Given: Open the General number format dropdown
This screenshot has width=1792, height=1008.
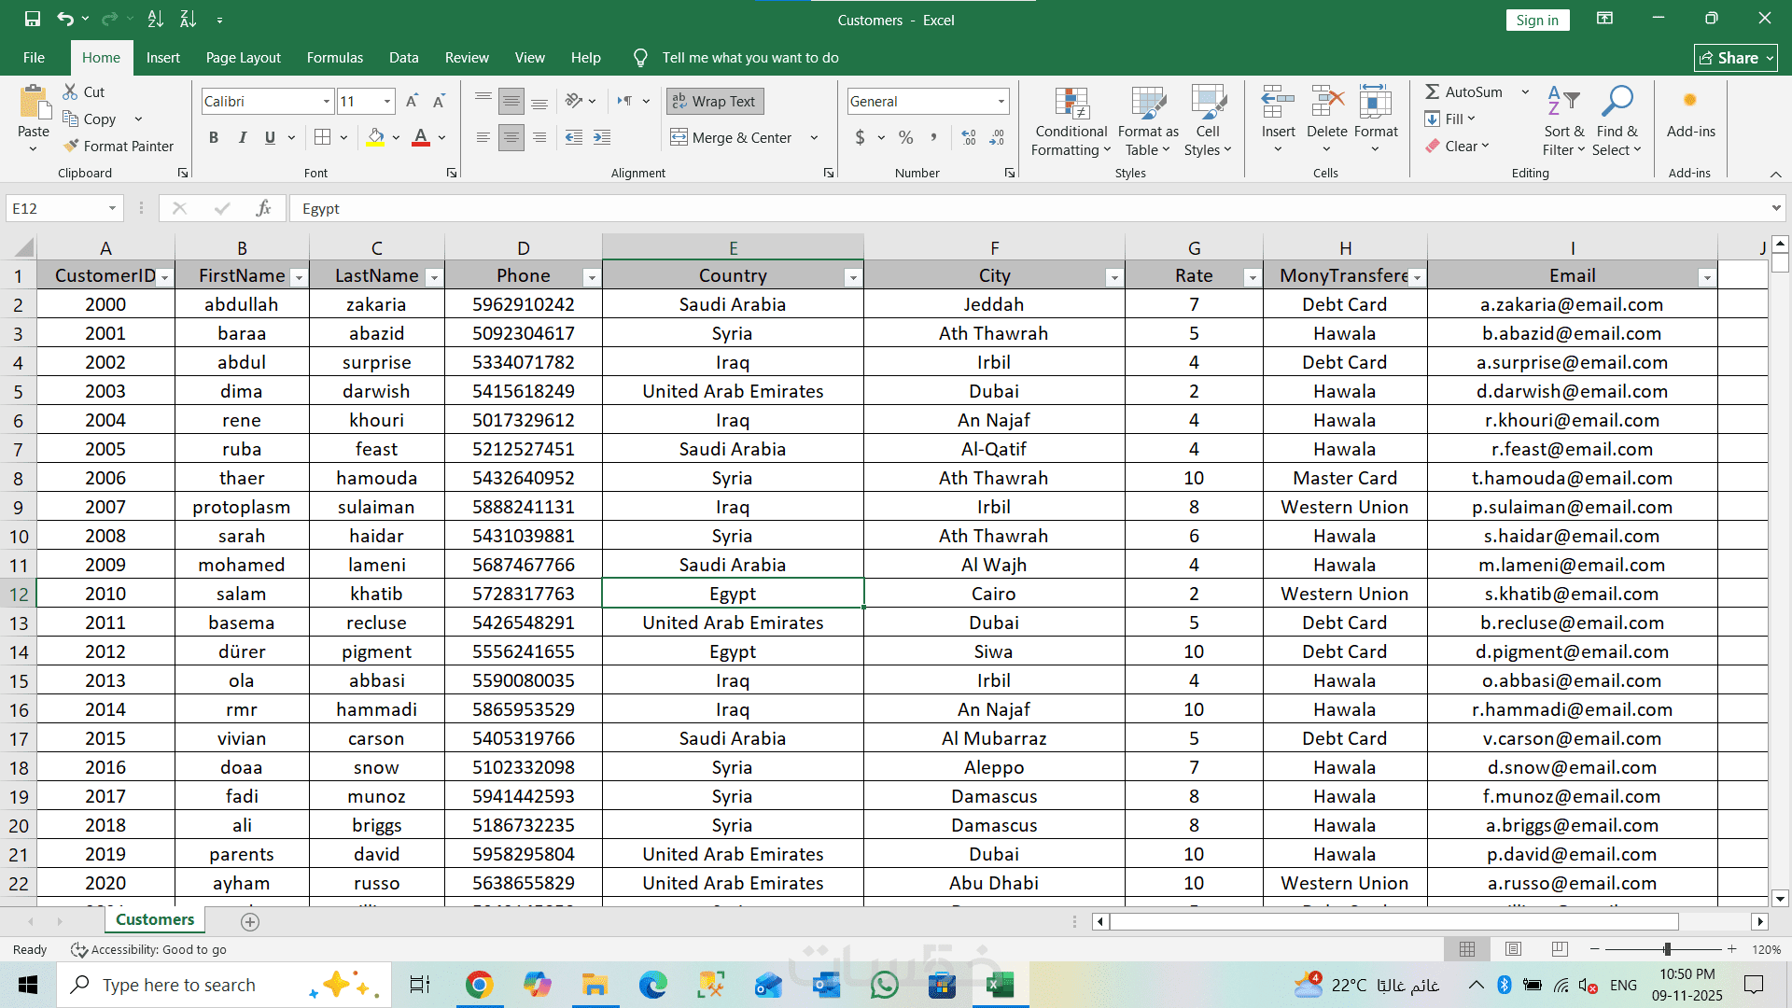Looking at the screenshot, I should pos(1001,101).
